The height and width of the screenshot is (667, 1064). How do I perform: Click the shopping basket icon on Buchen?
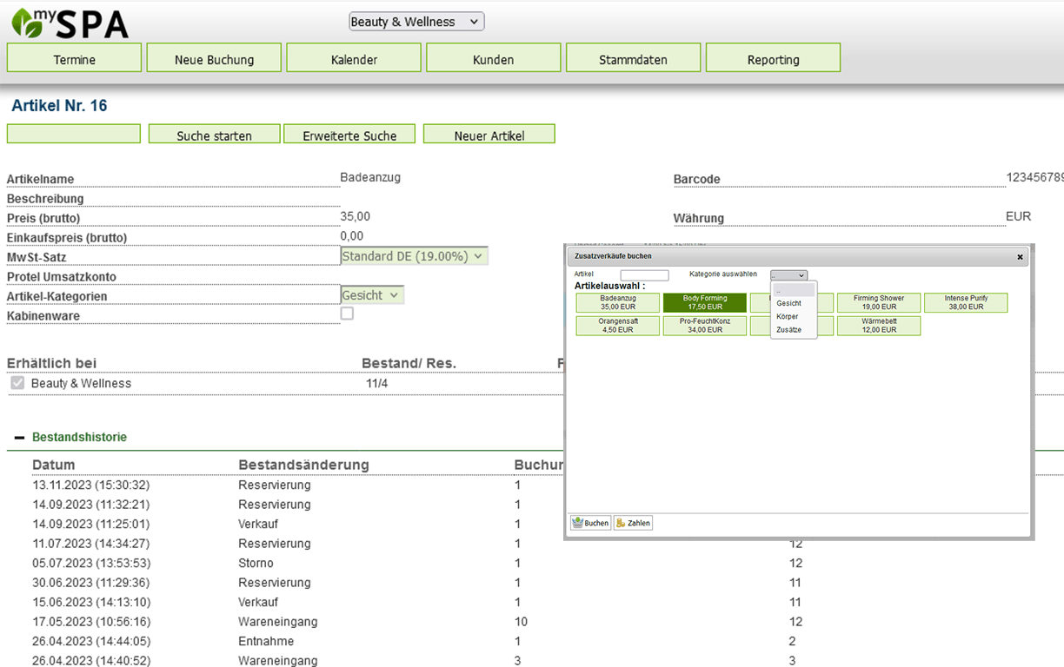[576, 522]
